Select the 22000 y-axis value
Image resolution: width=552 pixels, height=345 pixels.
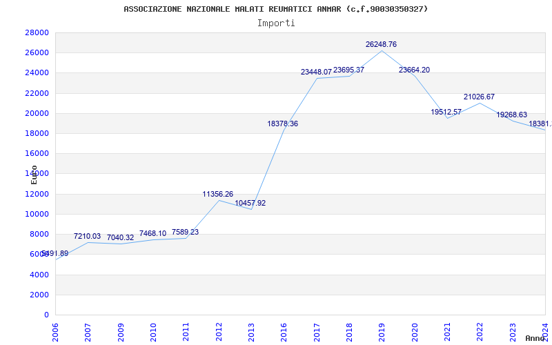pyautogui.click(x=37, y=93)
